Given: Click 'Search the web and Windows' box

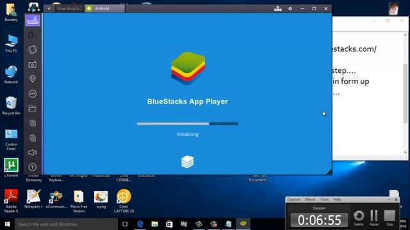Looking at the screenshot, I should pos(66,224).
